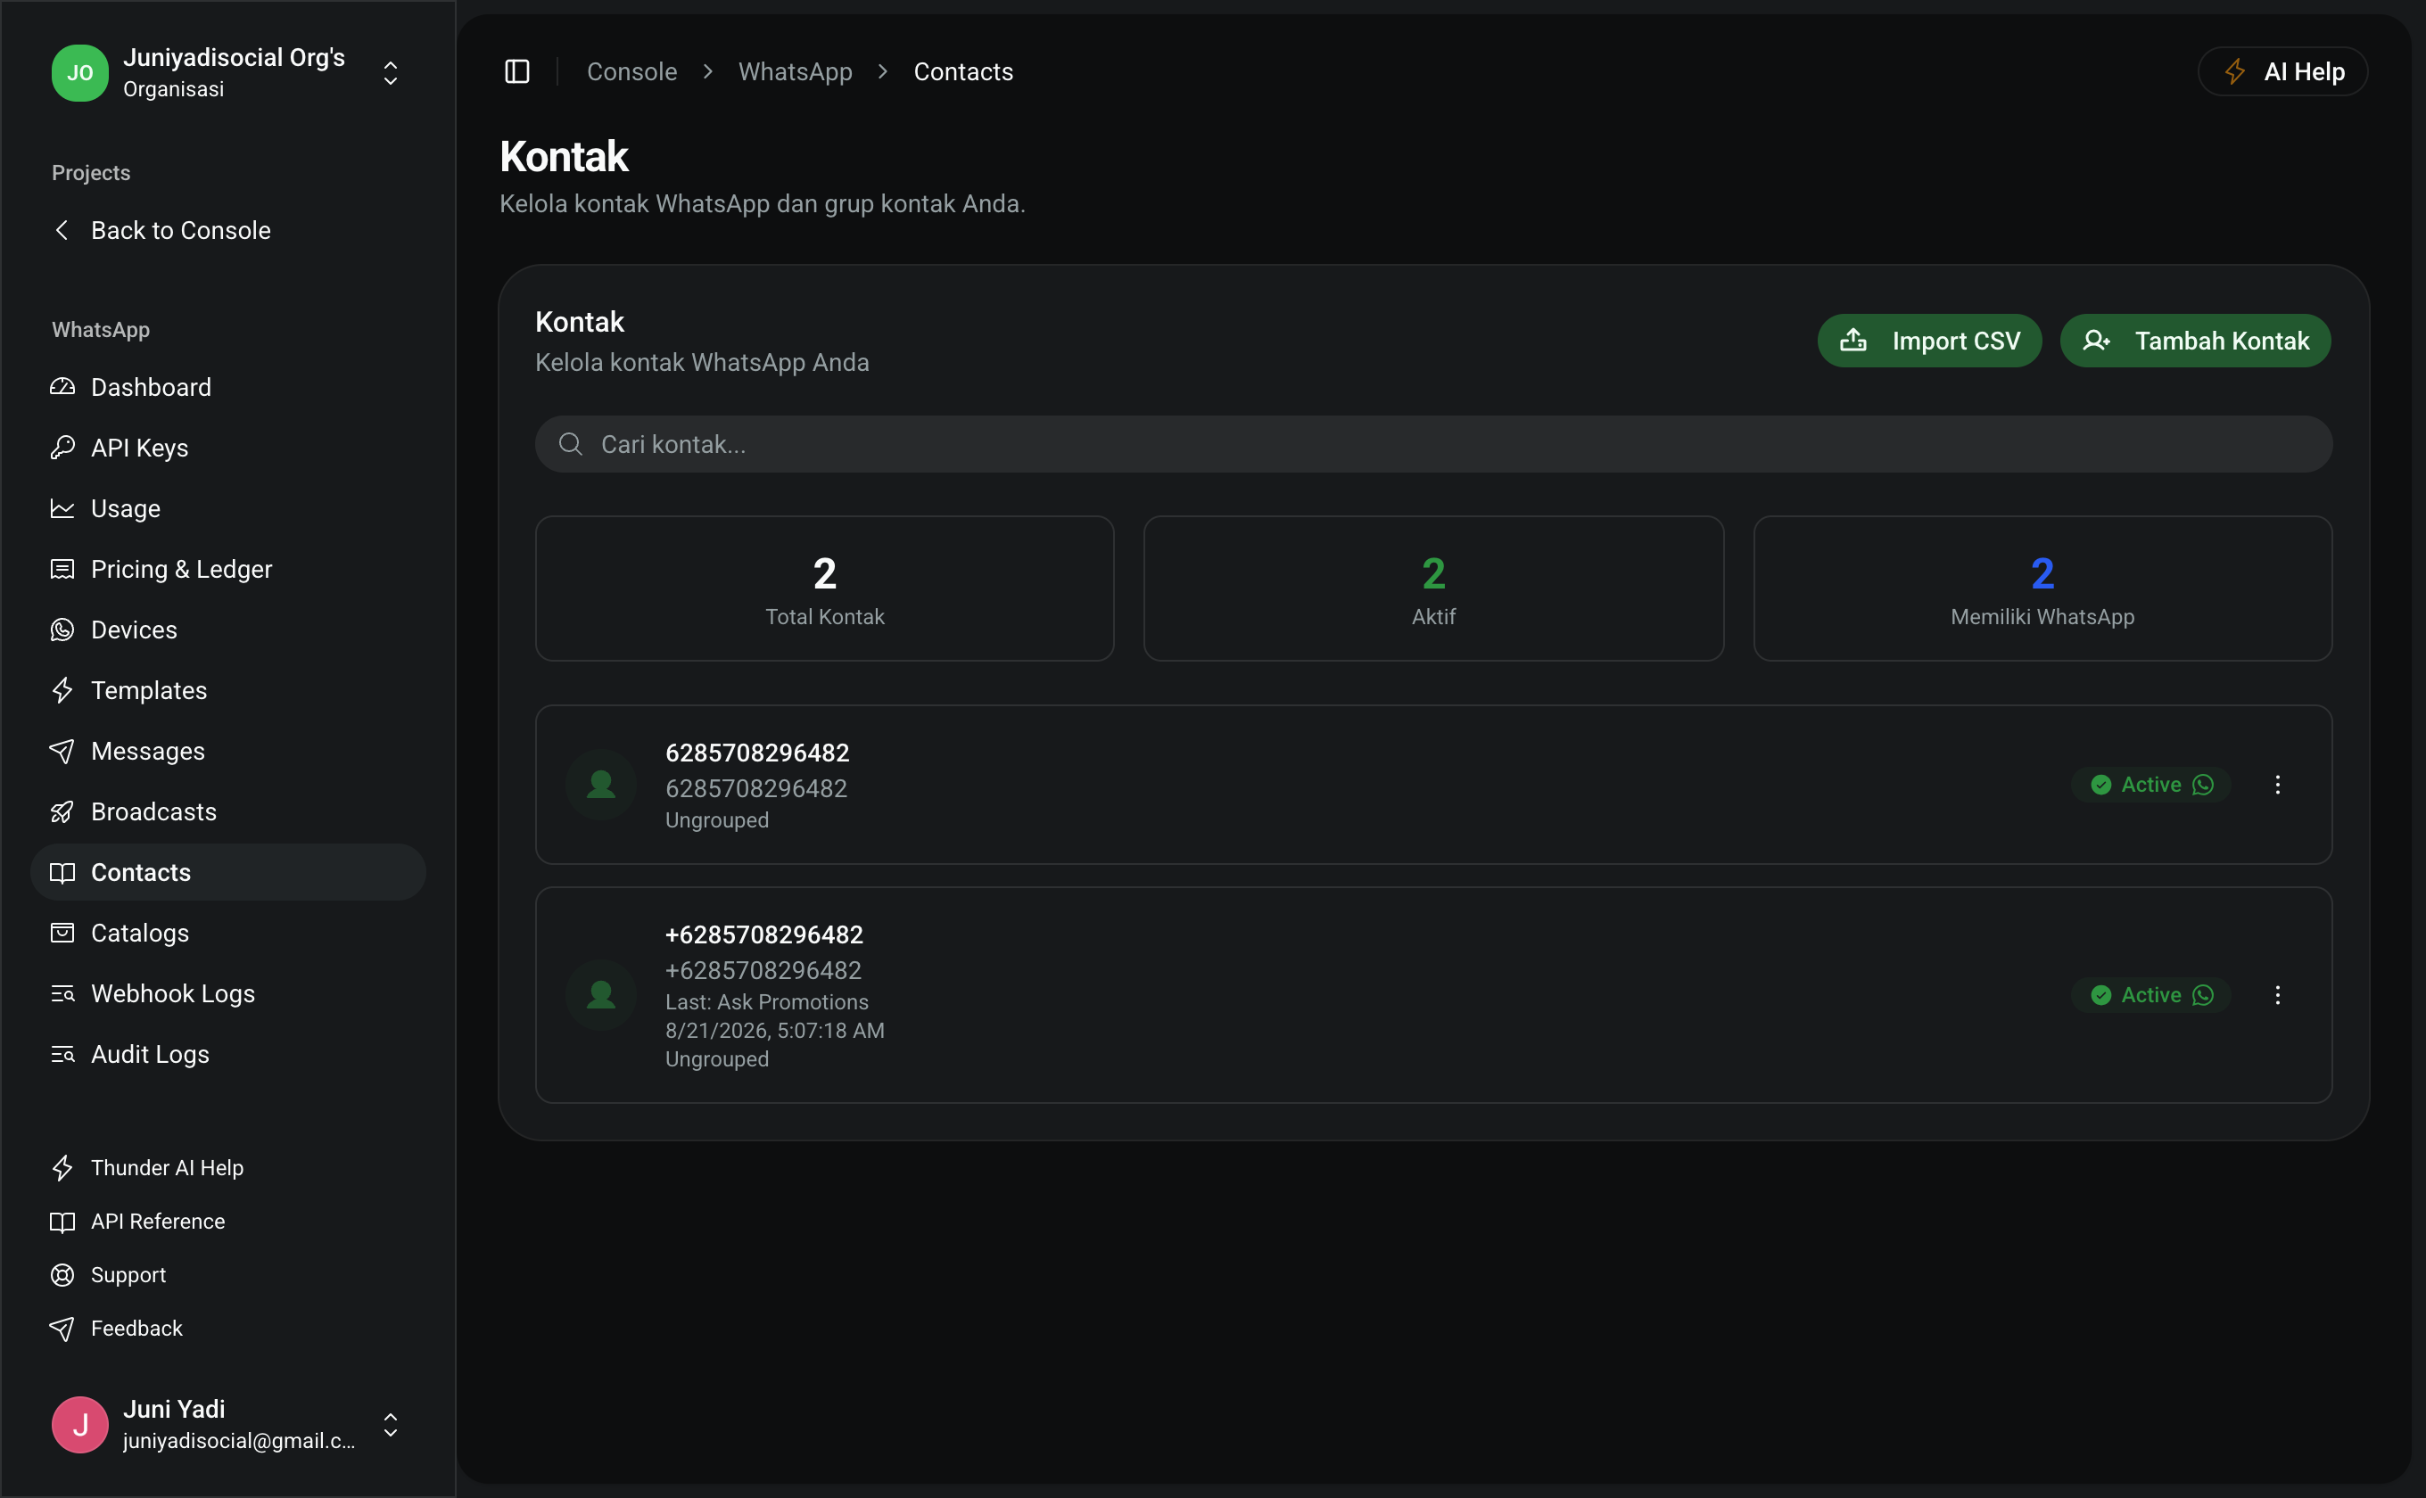
Task: Open options menu for contact 6285708296482
Action: coord(2277,785)
